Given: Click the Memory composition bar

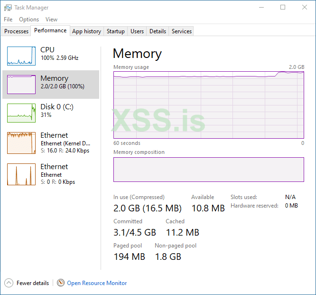Looking at the screenshot, I should 209,170.
